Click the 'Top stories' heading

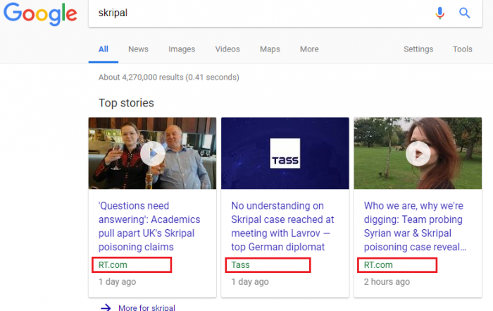click(126, 103)
